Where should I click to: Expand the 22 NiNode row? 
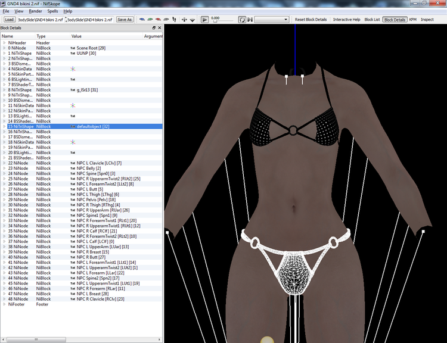point(4,163)
